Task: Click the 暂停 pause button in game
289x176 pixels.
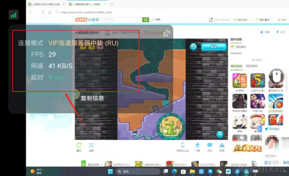Action: [214, 47]
